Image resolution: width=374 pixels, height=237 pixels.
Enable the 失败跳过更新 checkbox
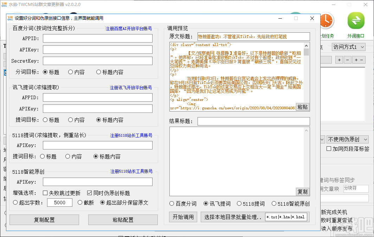[x=45, y=192]
